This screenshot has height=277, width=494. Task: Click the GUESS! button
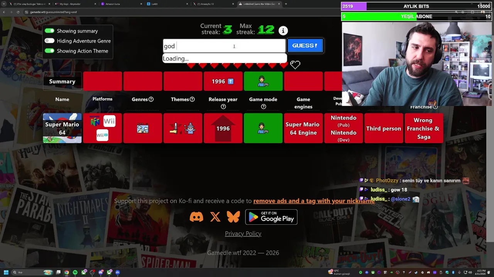[305, 45]
